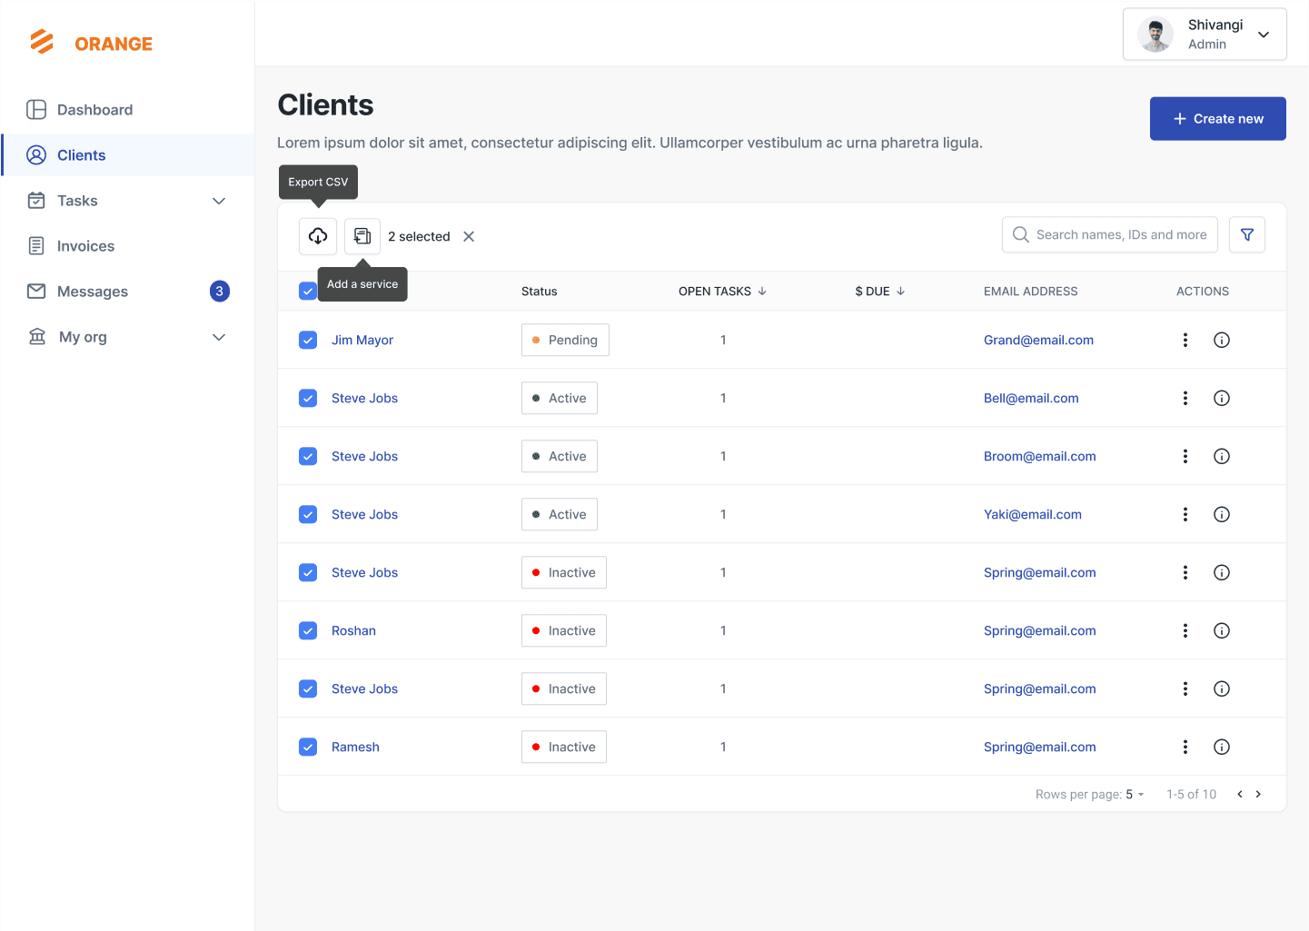Click the Create new button
1309x931 pixels.
click(x=1217, y=119)
